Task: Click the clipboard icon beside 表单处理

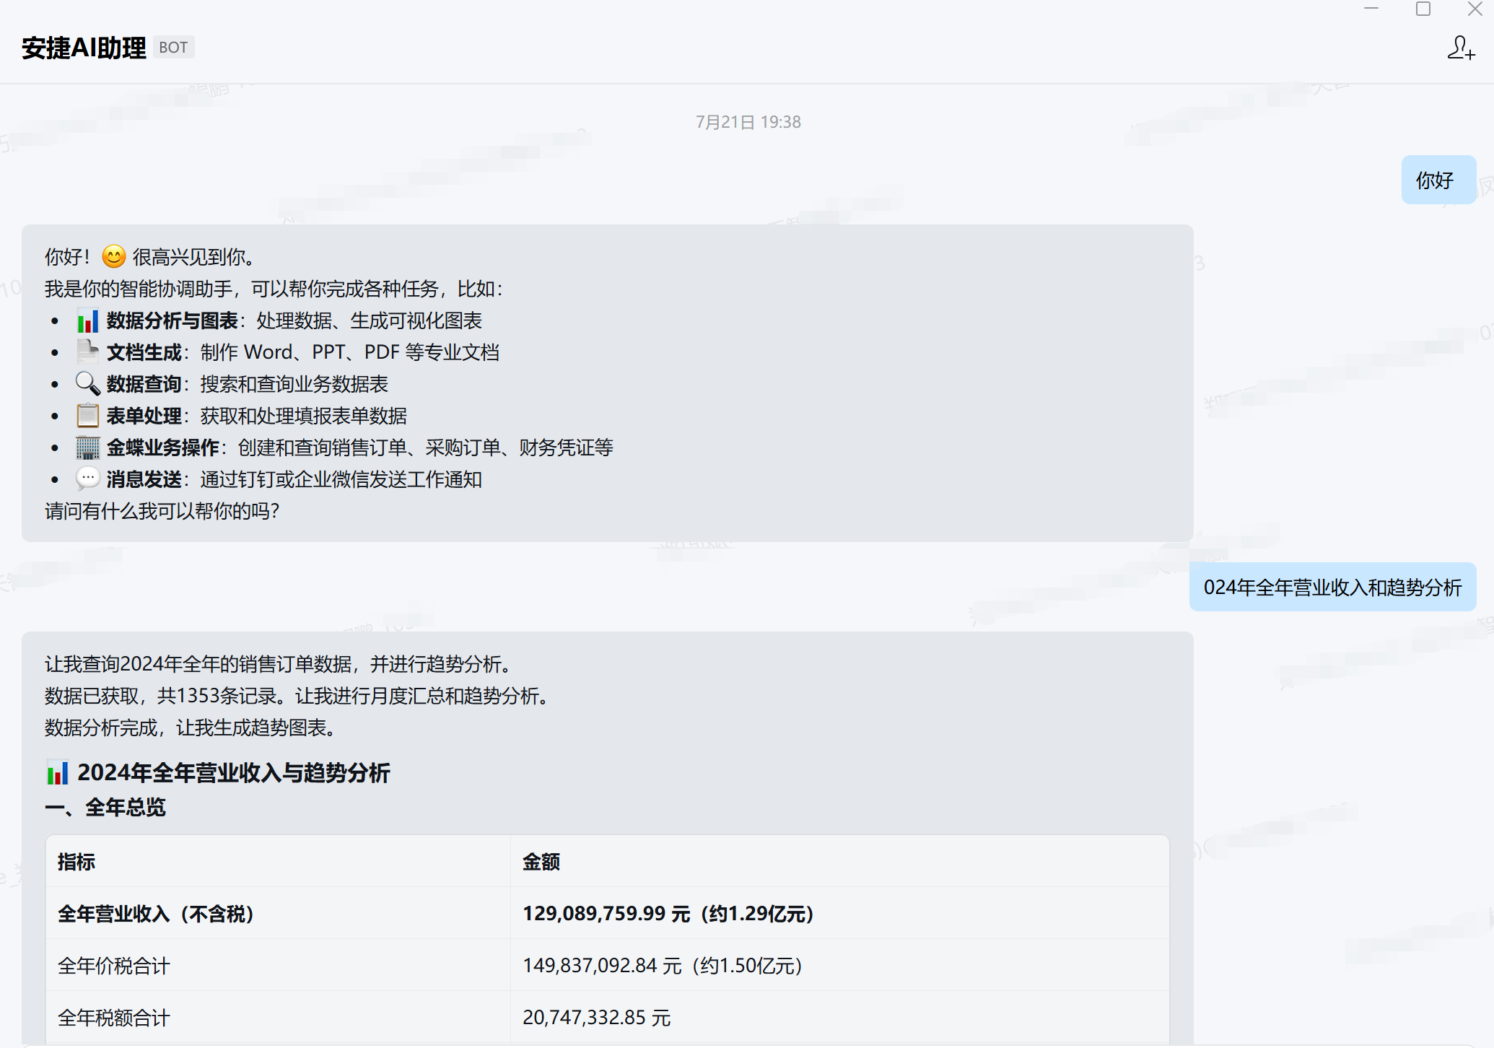Action: point(87,415)
